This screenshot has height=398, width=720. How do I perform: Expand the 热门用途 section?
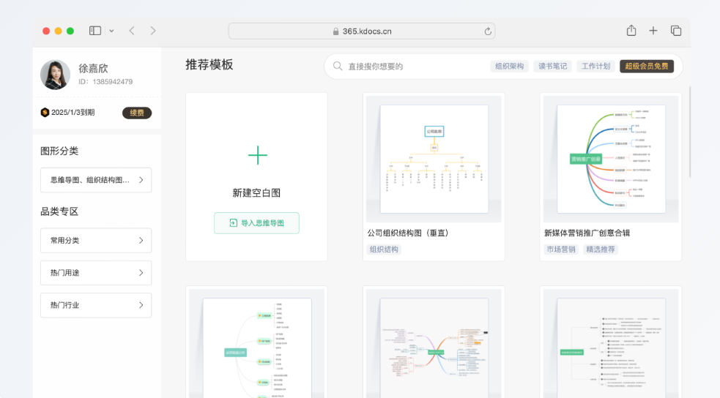(96, 273)
